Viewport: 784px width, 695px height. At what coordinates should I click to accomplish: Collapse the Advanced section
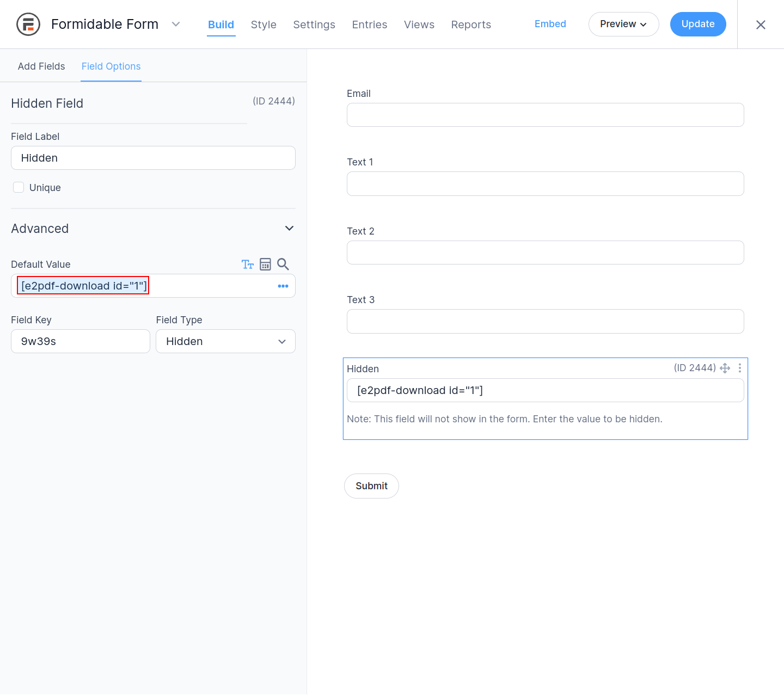click(x=289, y=229)
